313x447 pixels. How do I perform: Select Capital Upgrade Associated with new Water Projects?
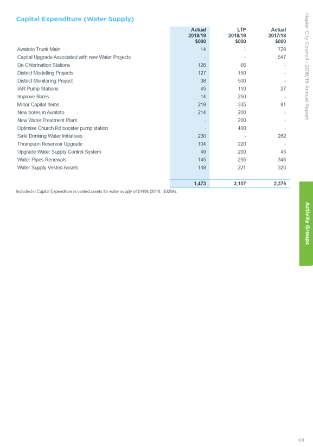[74, 57]
